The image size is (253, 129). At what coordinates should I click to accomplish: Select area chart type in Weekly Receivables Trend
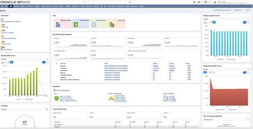click(x=205, y=73)
